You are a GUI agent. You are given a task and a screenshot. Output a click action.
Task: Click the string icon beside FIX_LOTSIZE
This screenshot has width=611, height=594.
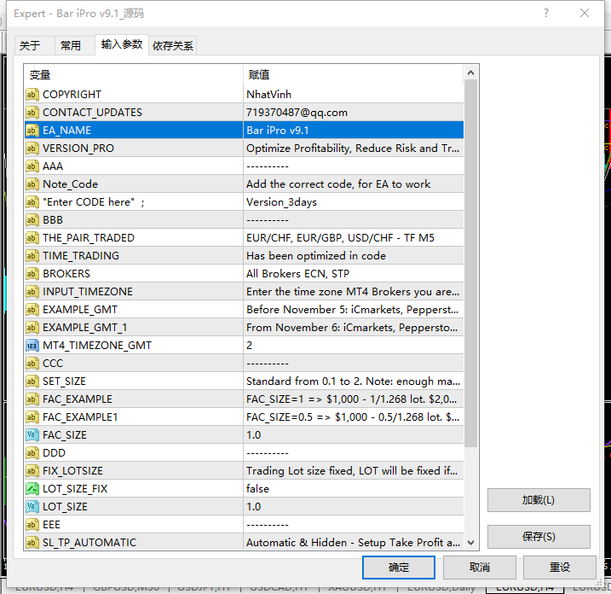click(32, 471)
